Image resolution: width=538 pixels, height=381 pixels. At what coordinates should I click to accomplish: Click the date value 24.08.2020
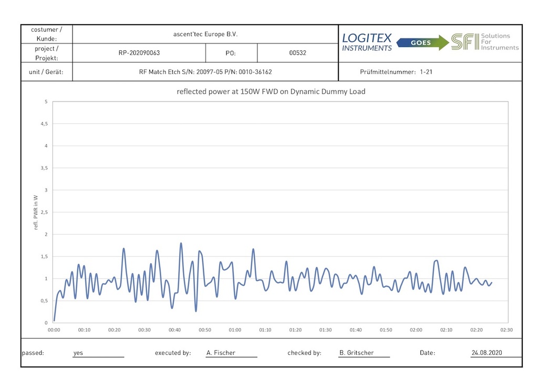coord(487,353)
